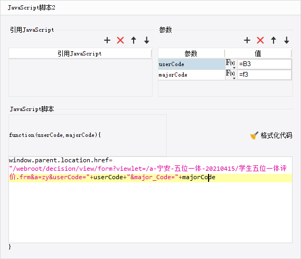Edit the =B3 value field
Viewport: 301px width, 259px height.
pyautogui.click(x=264, y=64)
